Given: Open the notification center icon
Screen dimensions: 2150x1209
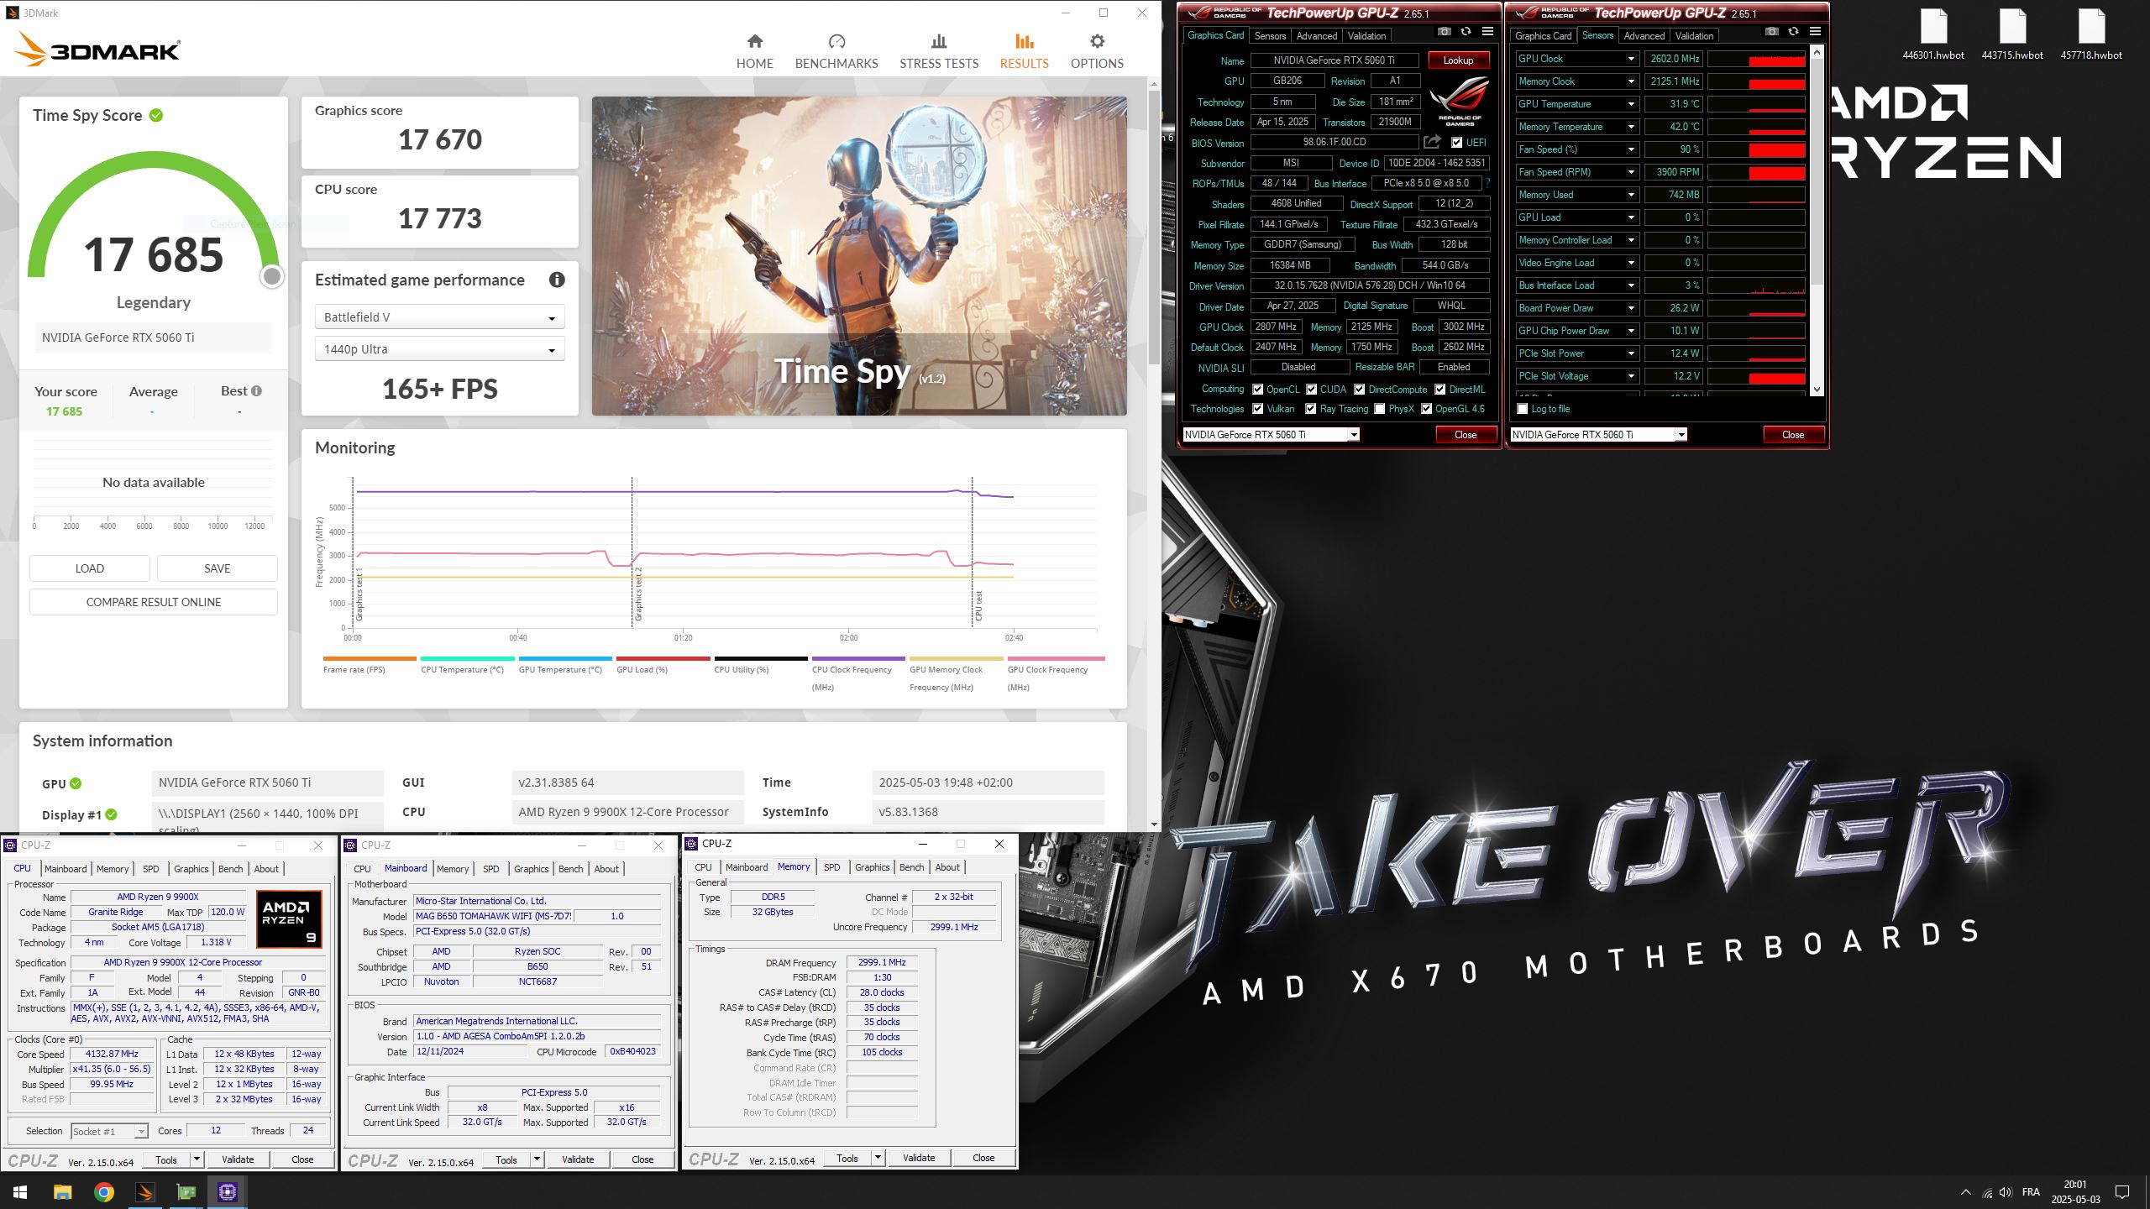Looking at the screenshot, I should pyautogui.click(x=2122, y=1192).
